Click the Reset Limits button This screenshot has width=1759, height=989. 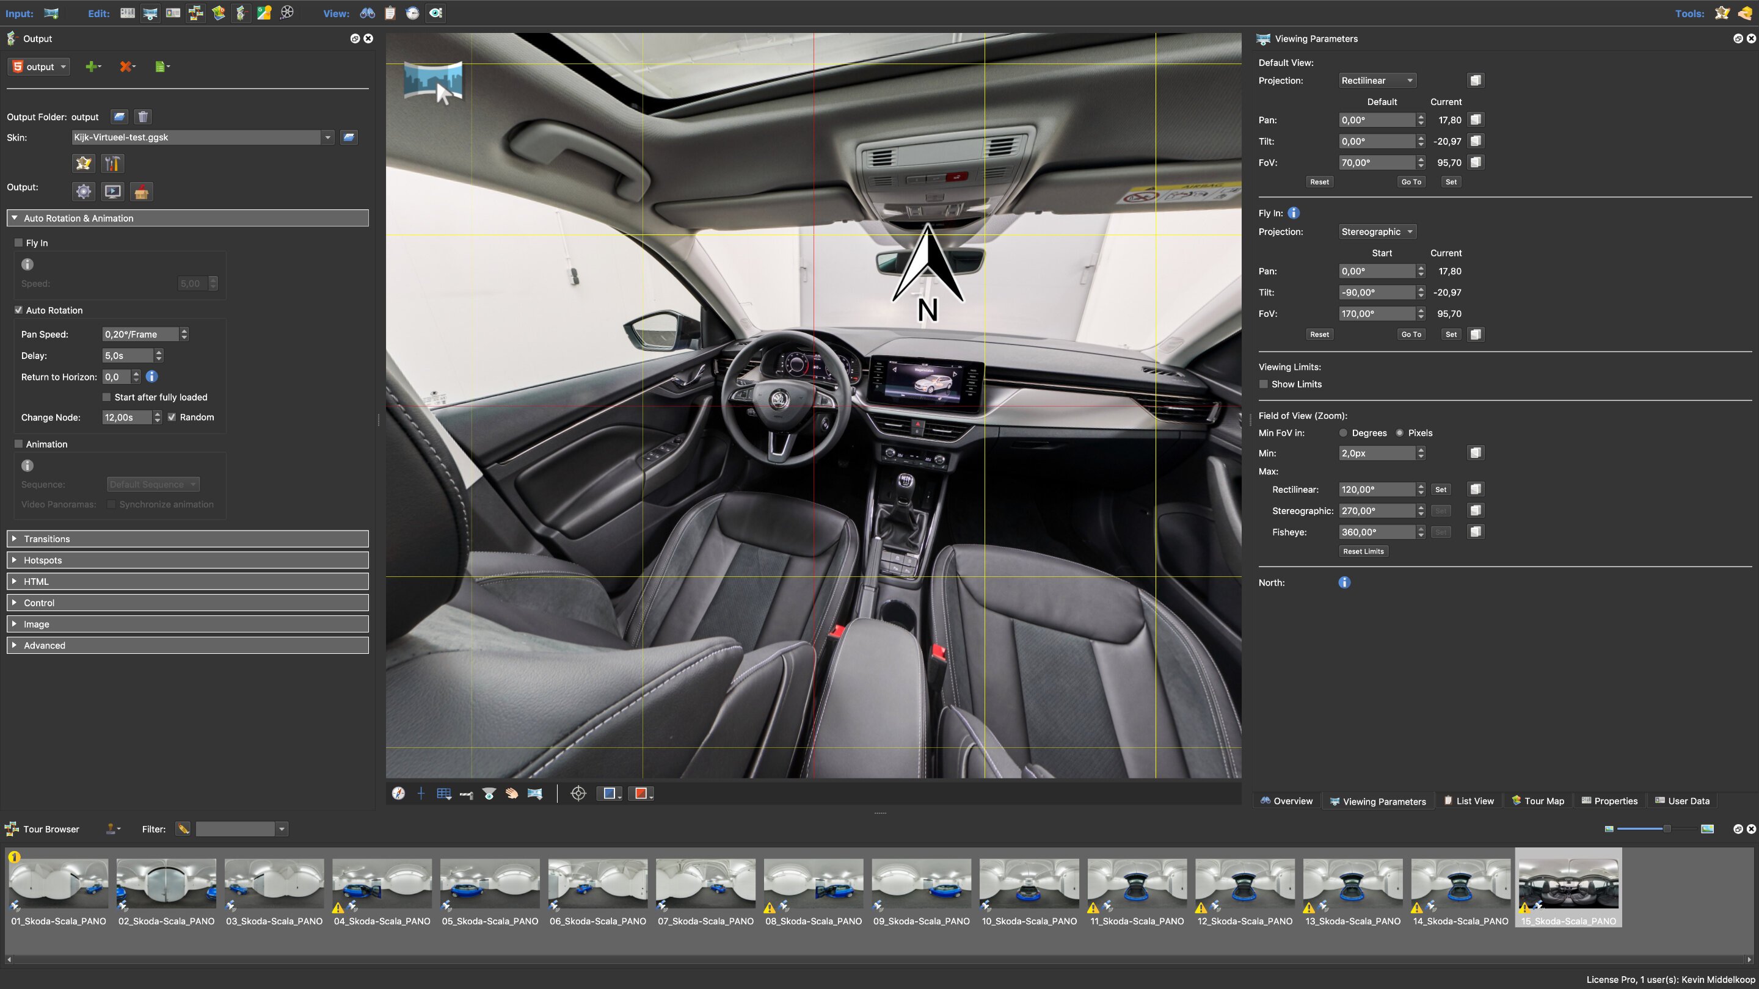click(x=1363, y=551)
